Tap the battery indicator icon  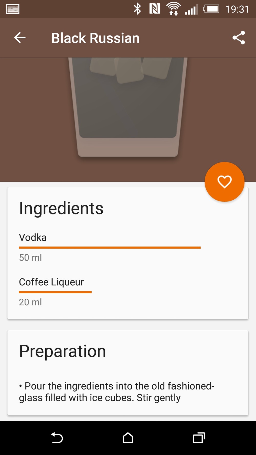pos(211,9)
